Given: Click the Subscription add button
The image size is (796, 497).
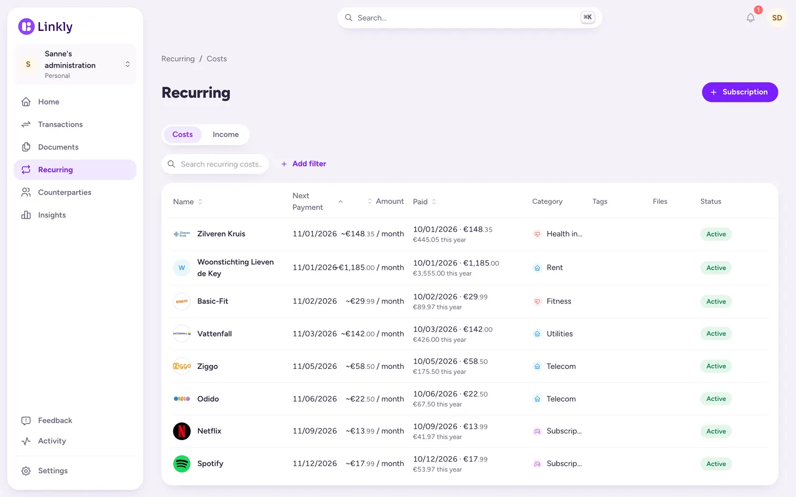Looking at the screenshot, I should 740,92.
